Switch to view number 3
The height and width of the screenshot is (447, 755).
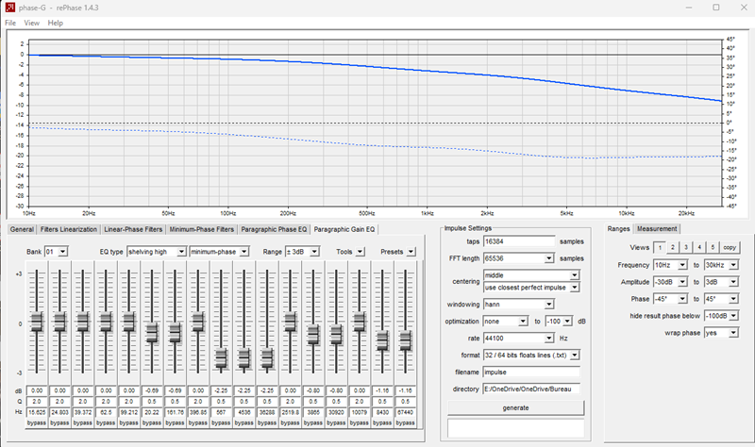(686, 247)
